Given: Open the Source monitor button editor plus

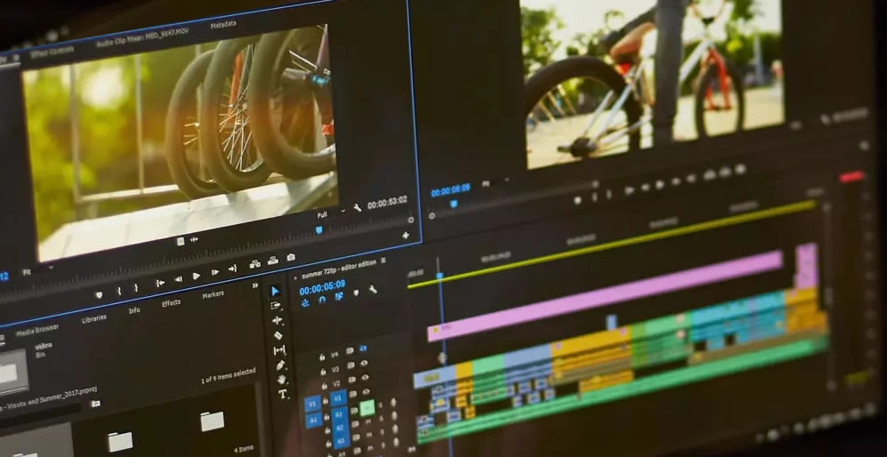Looking at the screenshot, I should pos(406,236).
